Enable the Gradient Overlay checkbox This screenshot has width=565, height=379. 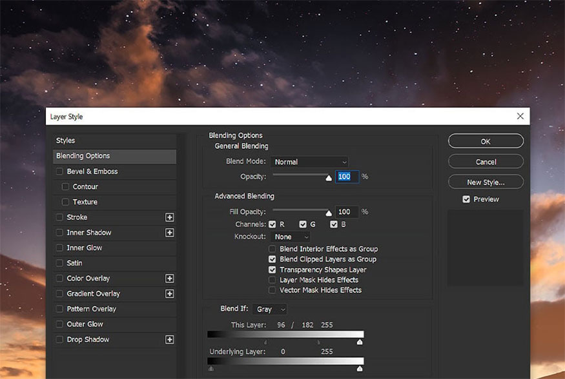59,294
